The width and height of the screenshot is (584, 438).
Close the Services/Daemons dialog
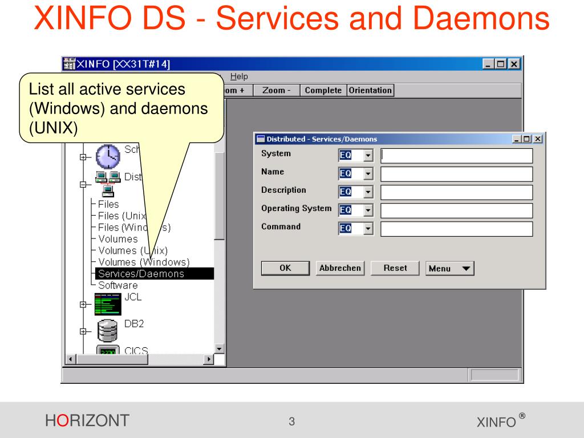(538, 139)
